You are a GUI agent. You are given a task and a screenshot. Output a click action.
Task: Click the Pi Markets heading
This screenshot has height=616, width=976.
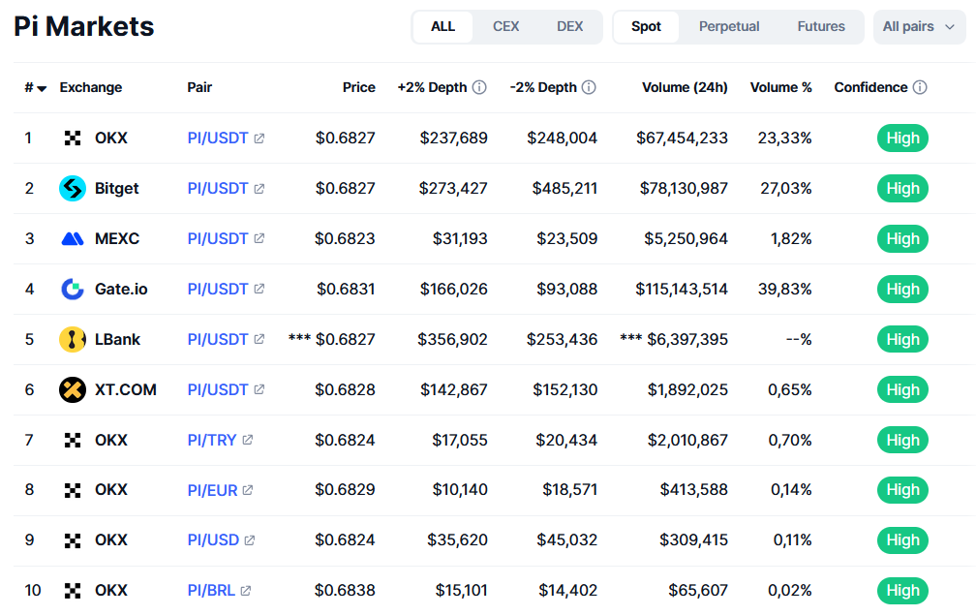(x=84, y=27)
